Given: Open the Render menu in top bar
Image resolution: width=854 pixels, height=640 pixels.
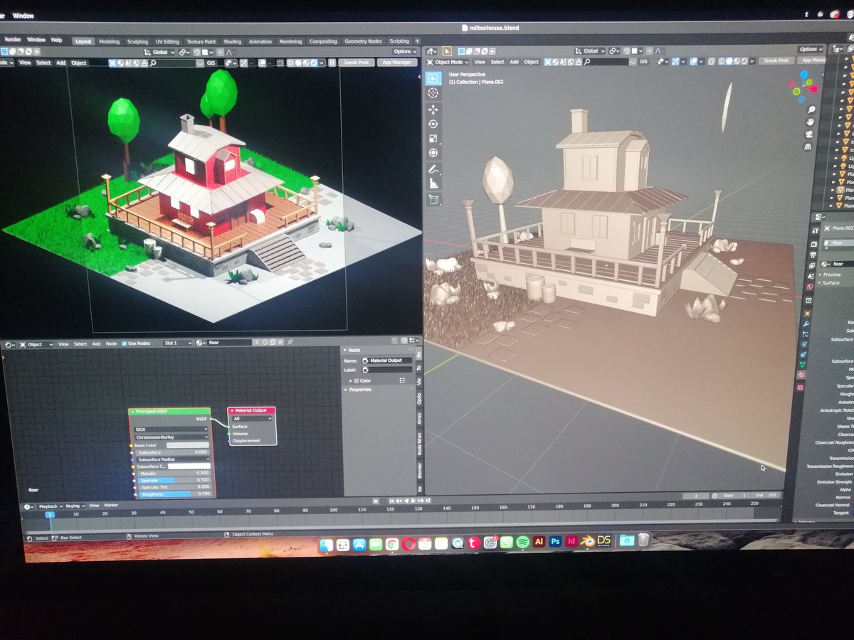Looking at the screenshot, I should click(x=13, y=40).
